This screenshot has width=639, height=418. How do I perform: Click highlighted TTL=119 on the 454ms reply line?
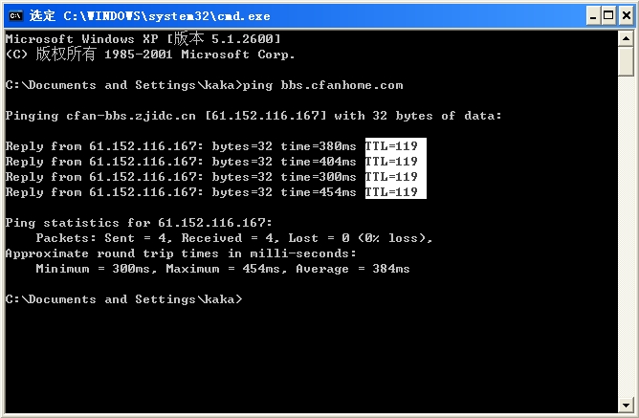tap(392, 192)
